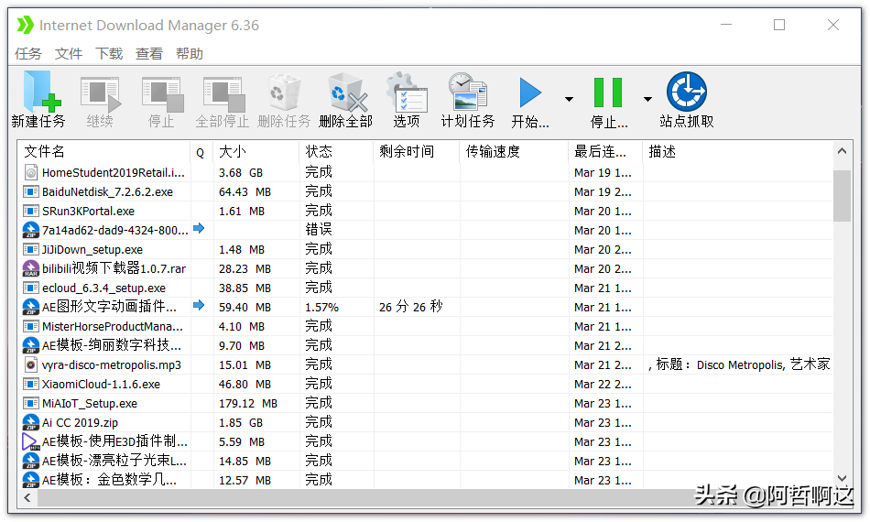Select the AE模板-绚丽数字科技 file
870x522 pixels.
[x=112, y=345]
